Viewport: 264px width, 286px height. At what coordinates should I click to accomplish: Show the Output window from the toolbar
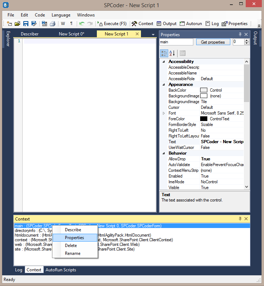pos(166,24)
